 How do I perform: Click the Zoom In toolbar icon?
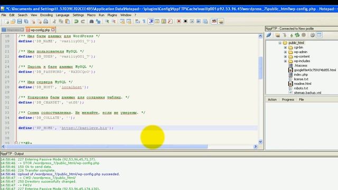pos(107,21)
